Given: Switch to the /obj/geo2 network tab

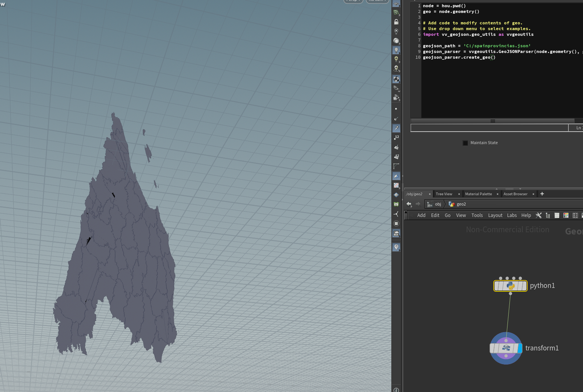Looking at the screenshot, I should pos(414,194).
